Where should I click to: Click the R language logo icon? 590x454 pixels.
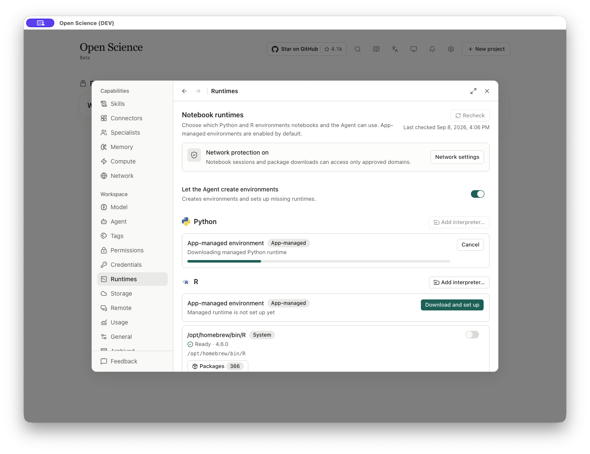[x=186, y=282]
